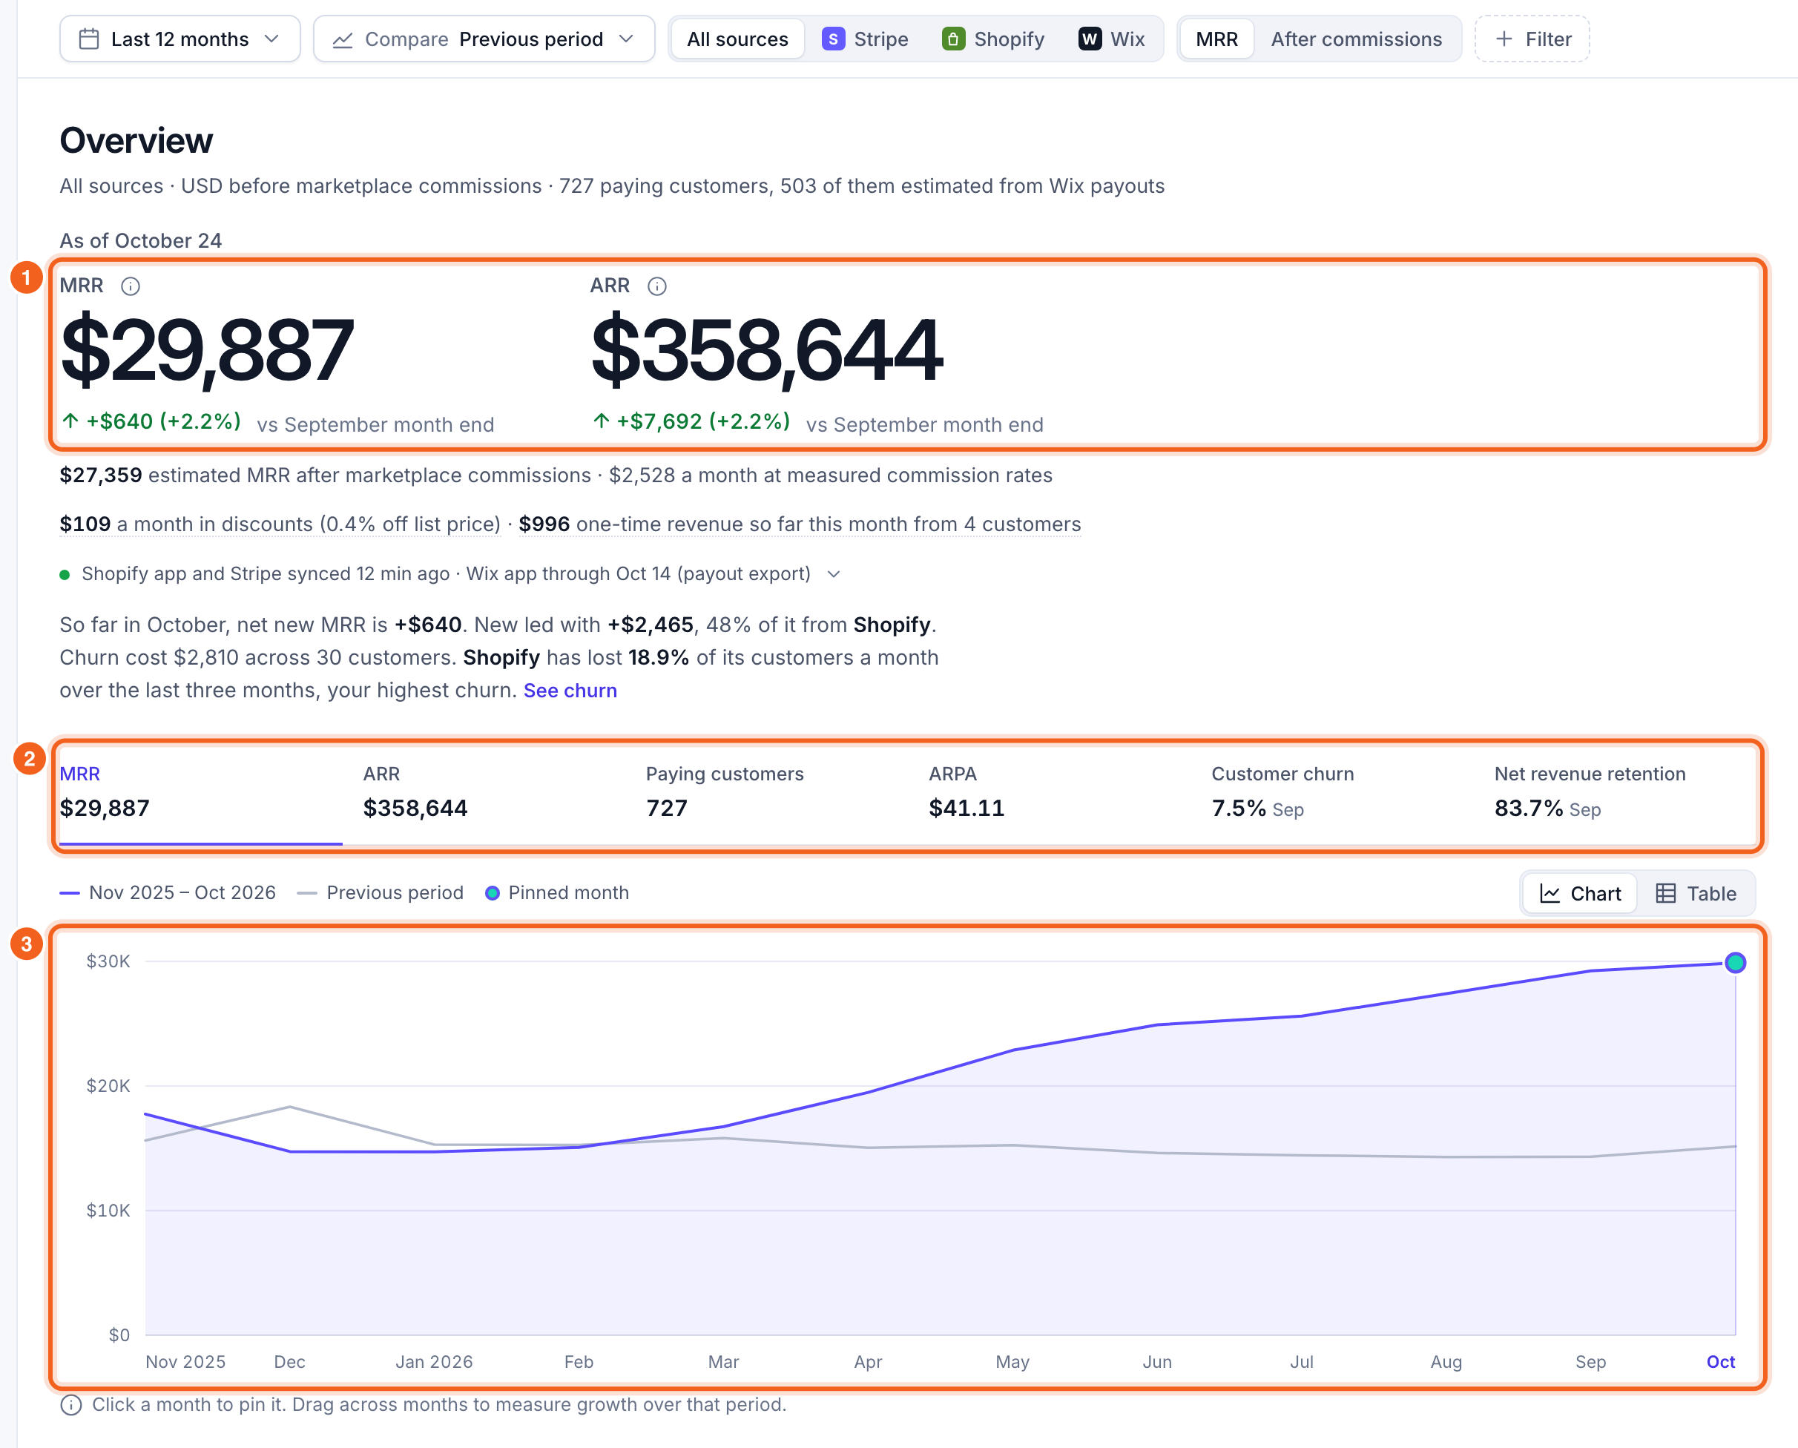Viewport: 1798px width, 1448px height.
Task: Switch to MRR before commissions view
Action: (x=1216, y=39)
